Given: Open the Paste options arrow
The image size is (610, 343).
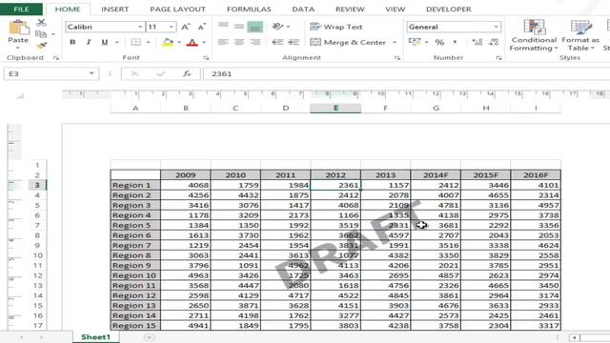Looking at the screenshot, I should 18,49.
